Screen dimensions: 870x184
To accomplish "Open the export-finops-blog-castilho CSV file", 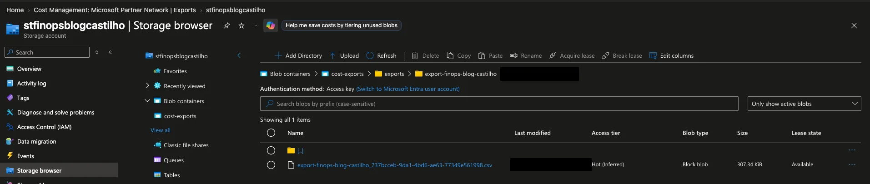I will coord(395,165).
